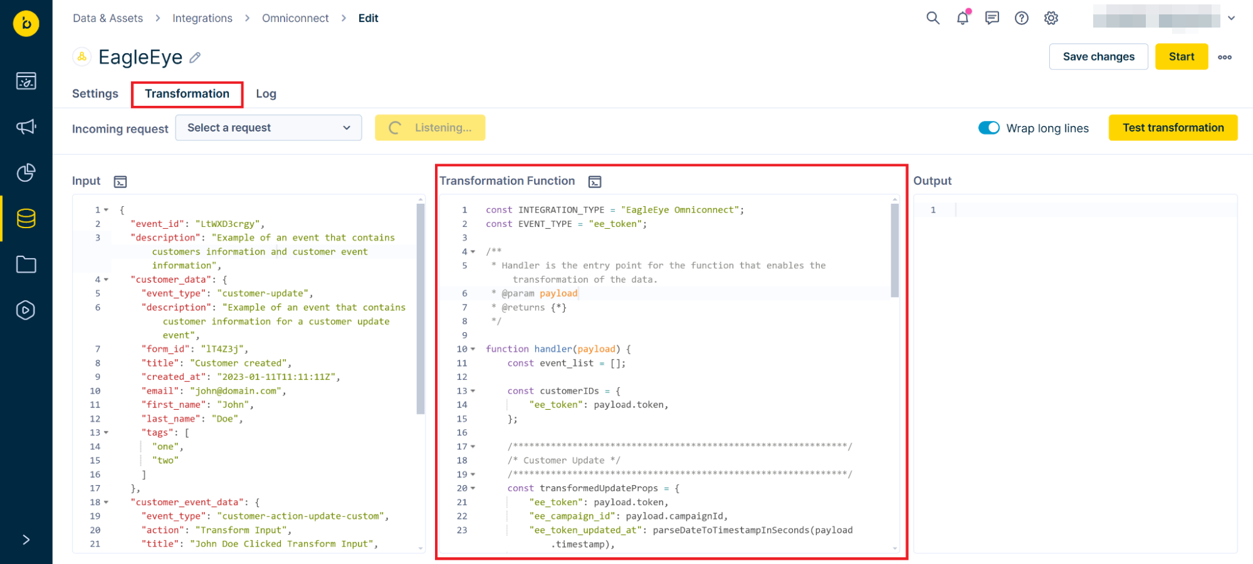Open the help question mark icon
Image resolution: width=1253 pixels, height=564 pixels.
(x=1022, y=18)
